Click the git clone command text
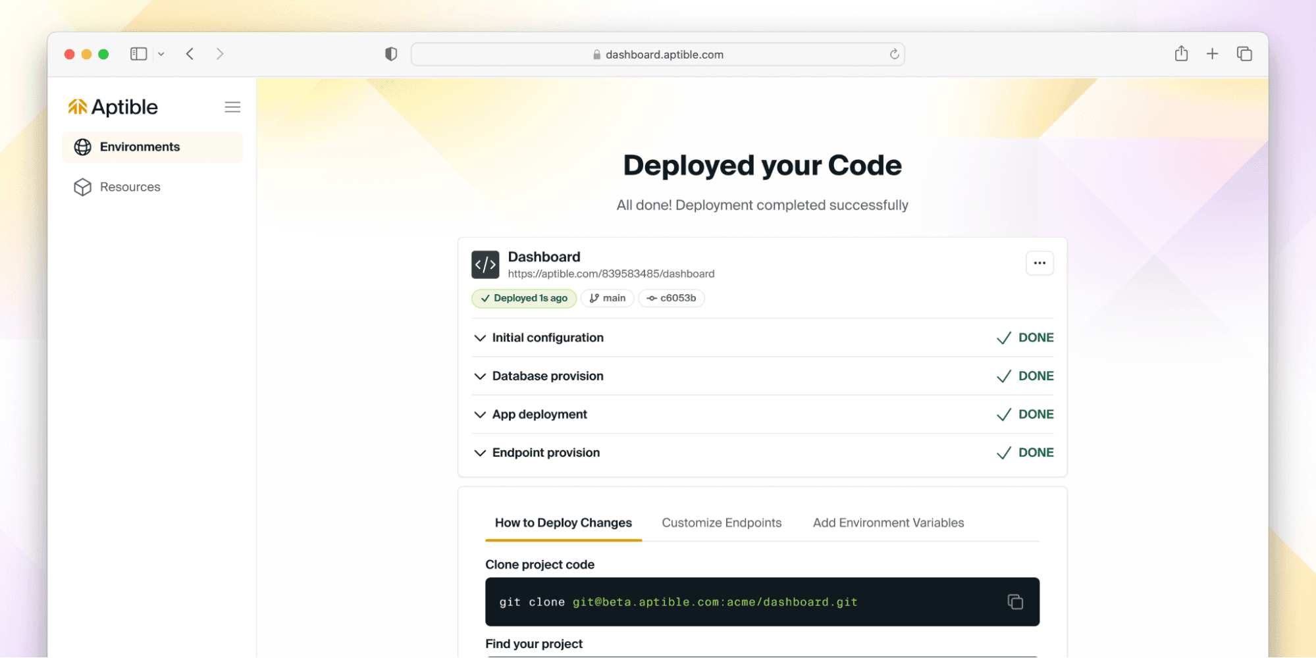The height and width of the screenshot is (658, 1316). tap(678, 602)
